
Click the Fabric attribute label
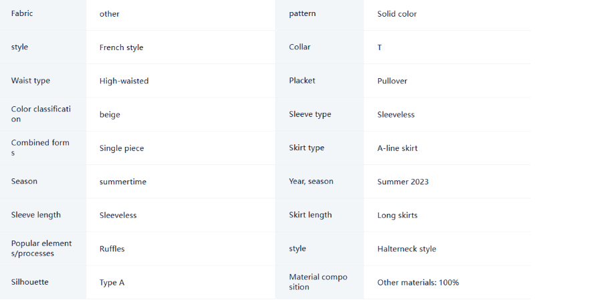tap(22, 13)
